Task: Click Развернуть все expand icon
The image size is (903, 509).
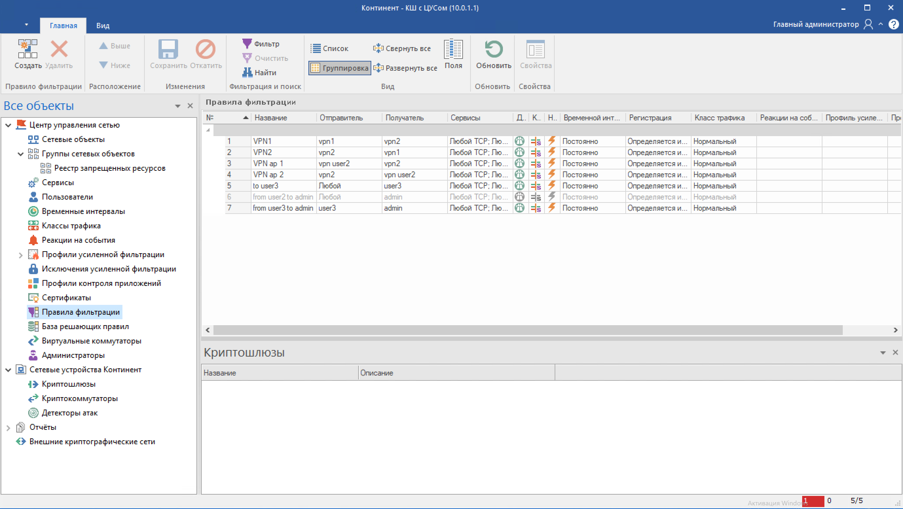Action: [x=378, y=68]
